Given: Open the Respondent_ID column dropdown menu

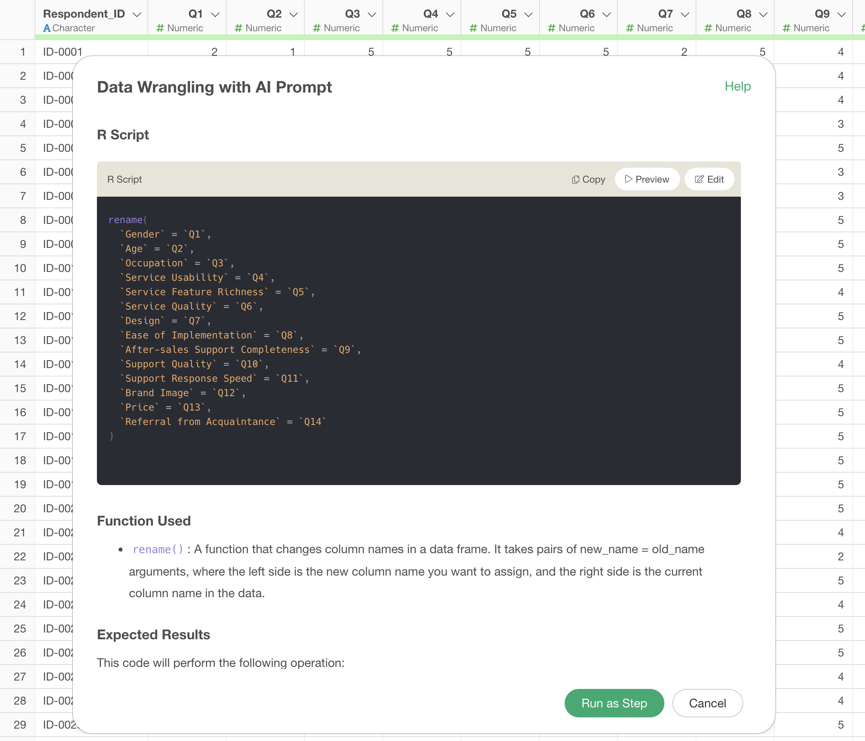Looking at the screenshot, I should coord(137,14).
